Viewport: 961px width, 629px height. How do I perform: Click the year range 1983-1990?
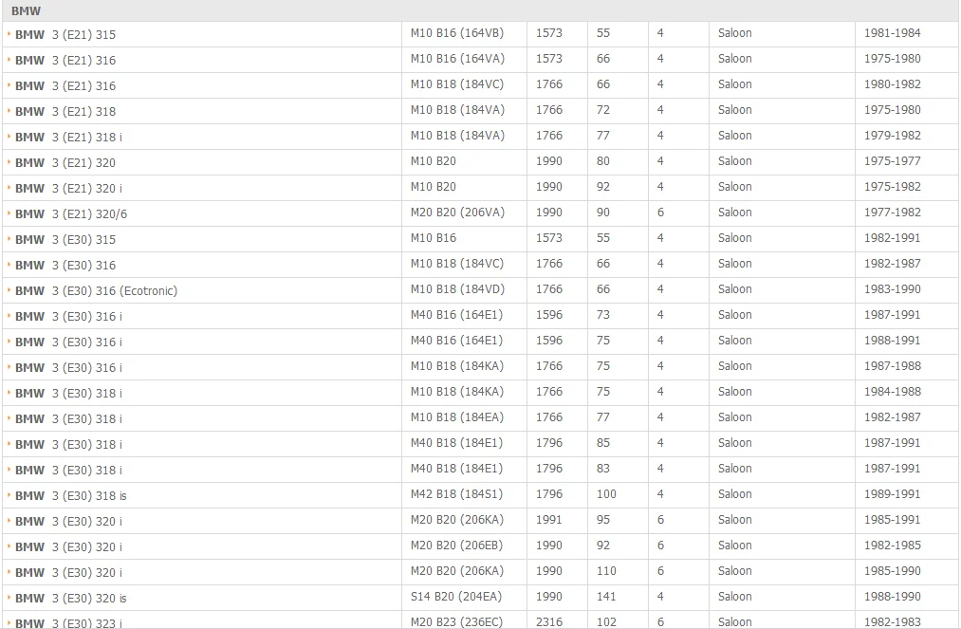click(893, 289)
